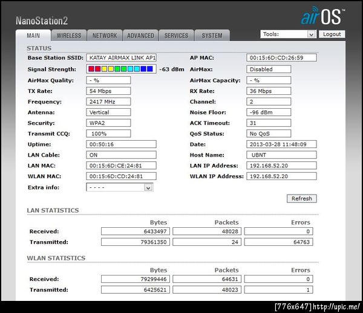Screen dimensions: 363x313
Task: Open the SYSTEM tab
Action: pos(212,36)
